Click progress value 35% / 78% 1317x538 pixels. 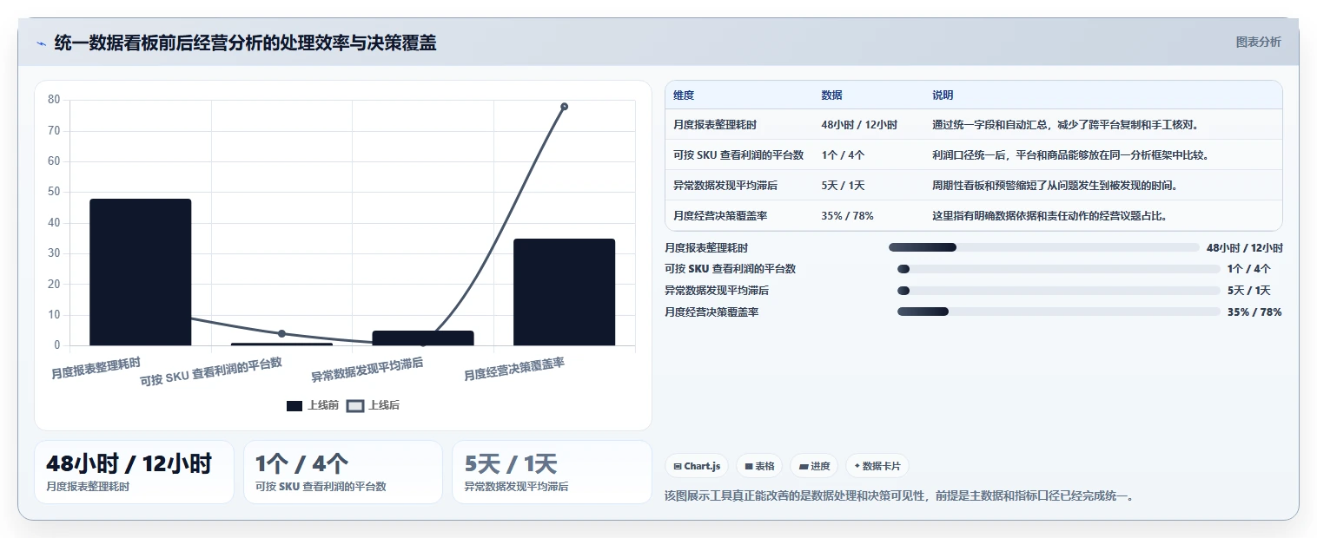(x=1254, y=312)
